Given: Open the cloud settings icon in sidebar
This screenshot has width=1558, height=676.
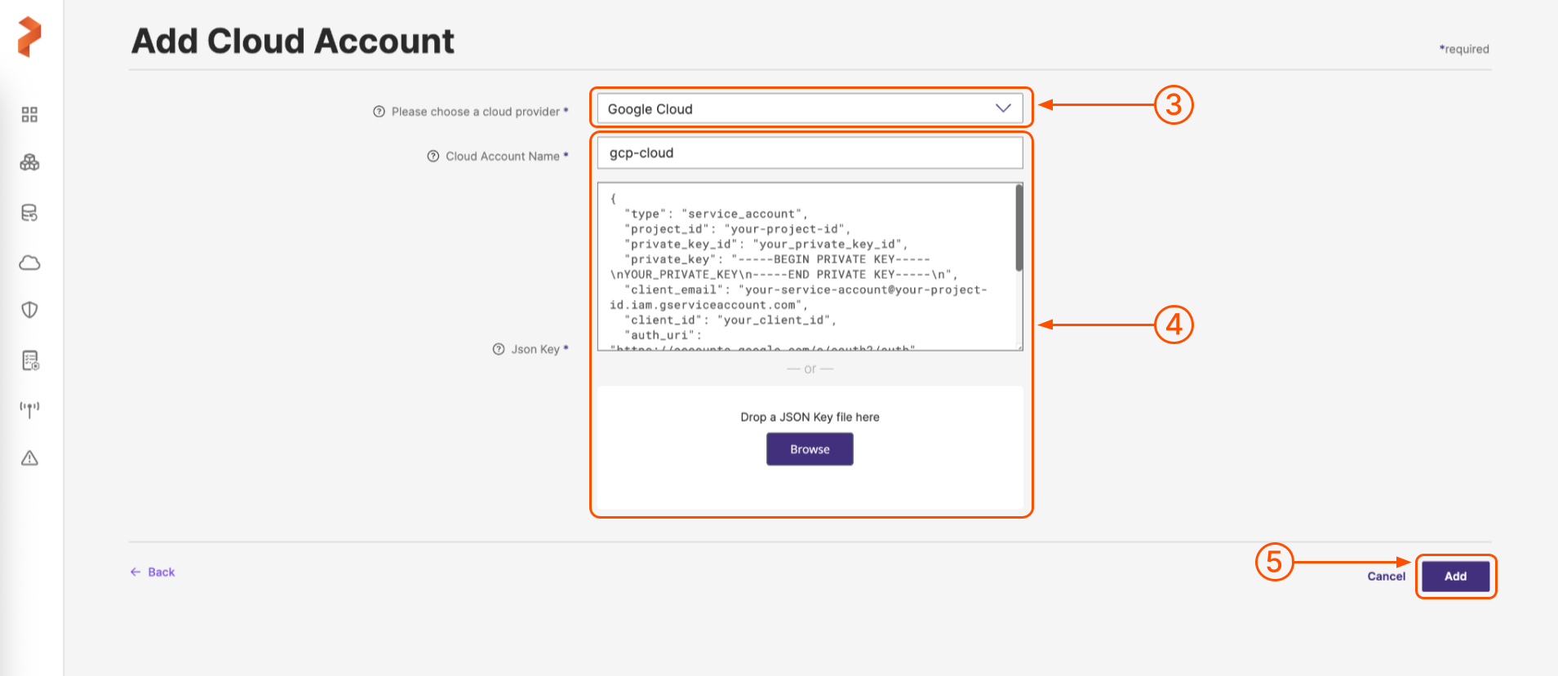Looking at the screenshot, I should tap(29, 263).
